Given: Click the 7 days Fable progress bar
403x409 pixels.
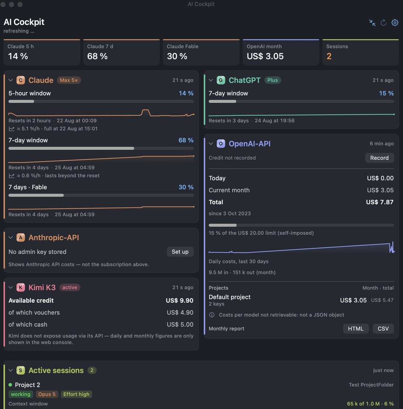Looking at the screenshot, I should point(101,195).
